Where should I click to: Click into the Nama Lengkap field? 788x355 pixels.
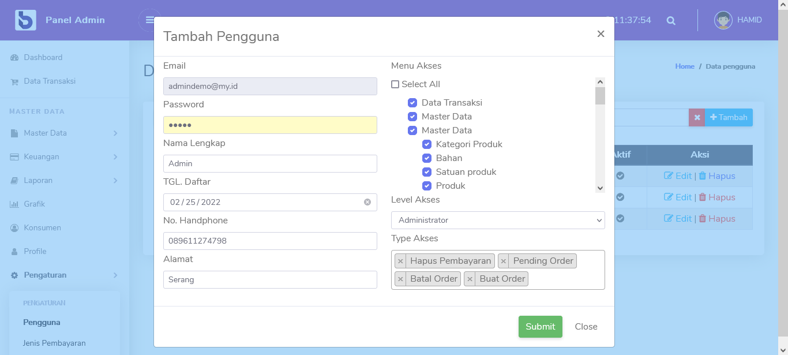tap(270, 163)
